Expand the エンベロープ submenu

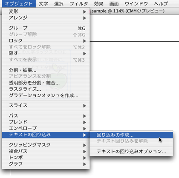click(x=46, y=128)
